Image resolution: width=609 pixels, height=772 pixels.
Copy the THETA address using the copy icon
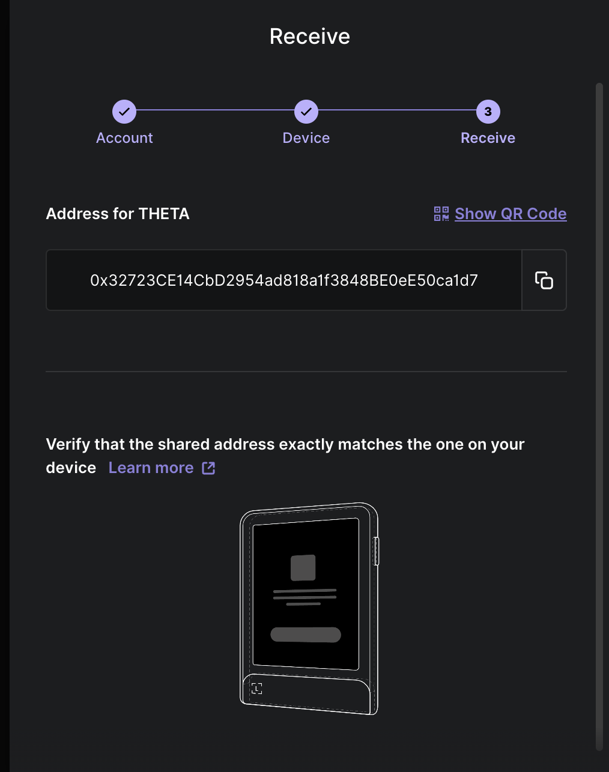pyautogui.click(x=544, y=280)
